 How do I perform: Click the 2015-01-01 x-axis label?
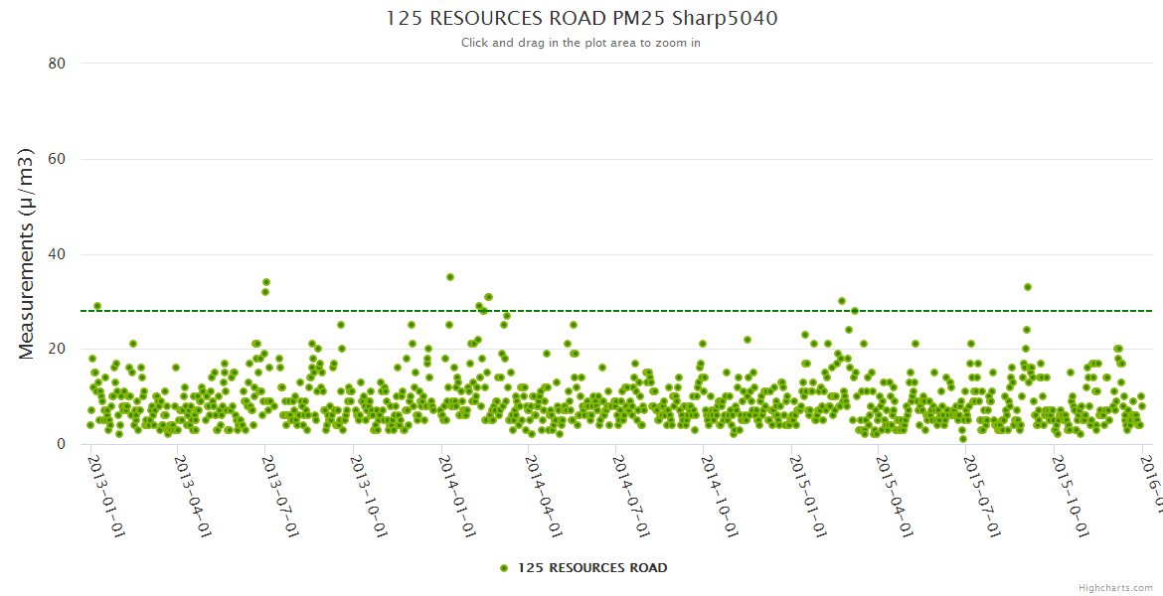tap(806, 495)
